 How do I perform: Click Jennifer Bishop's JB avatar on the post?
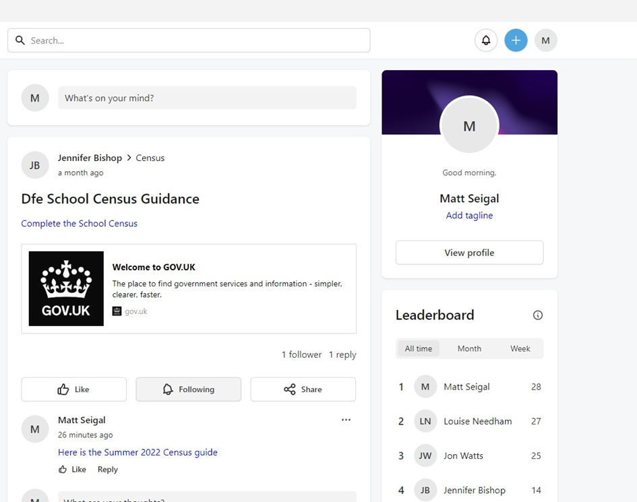tap(35, 165)
